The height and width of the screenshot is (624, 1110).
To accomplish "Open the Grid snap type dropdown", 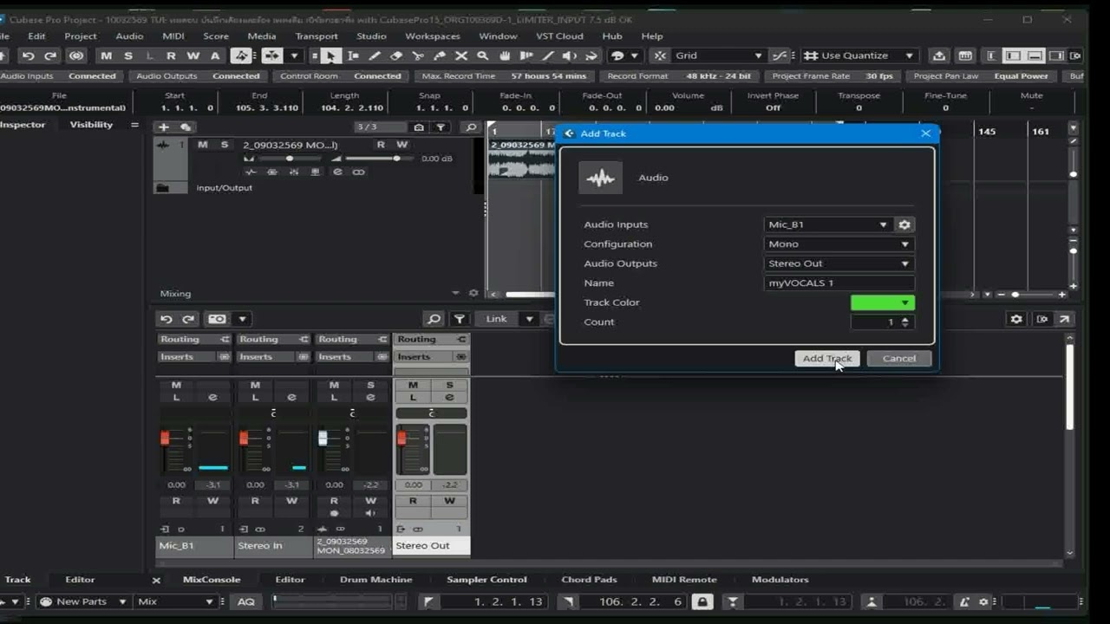I will [718, 55].
